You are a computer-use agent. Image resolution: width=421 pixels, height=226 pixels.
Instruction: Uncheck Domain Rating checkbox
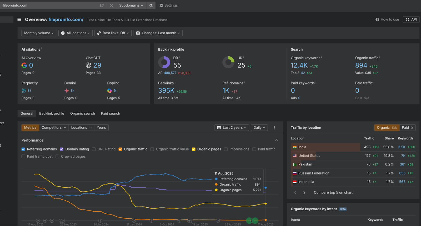click(62, 149)
